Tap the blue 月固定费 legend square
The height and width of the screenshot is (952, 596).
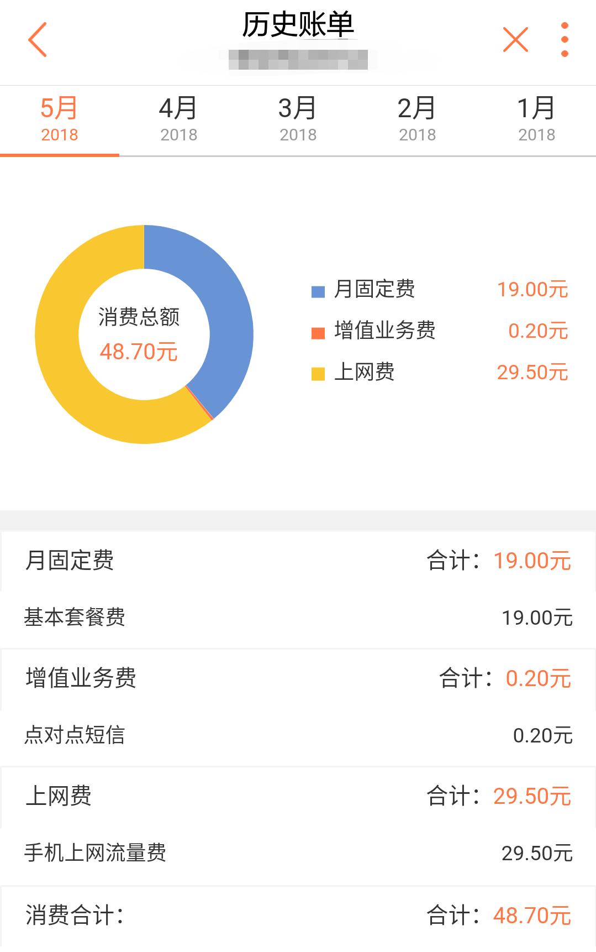(318, 290)
